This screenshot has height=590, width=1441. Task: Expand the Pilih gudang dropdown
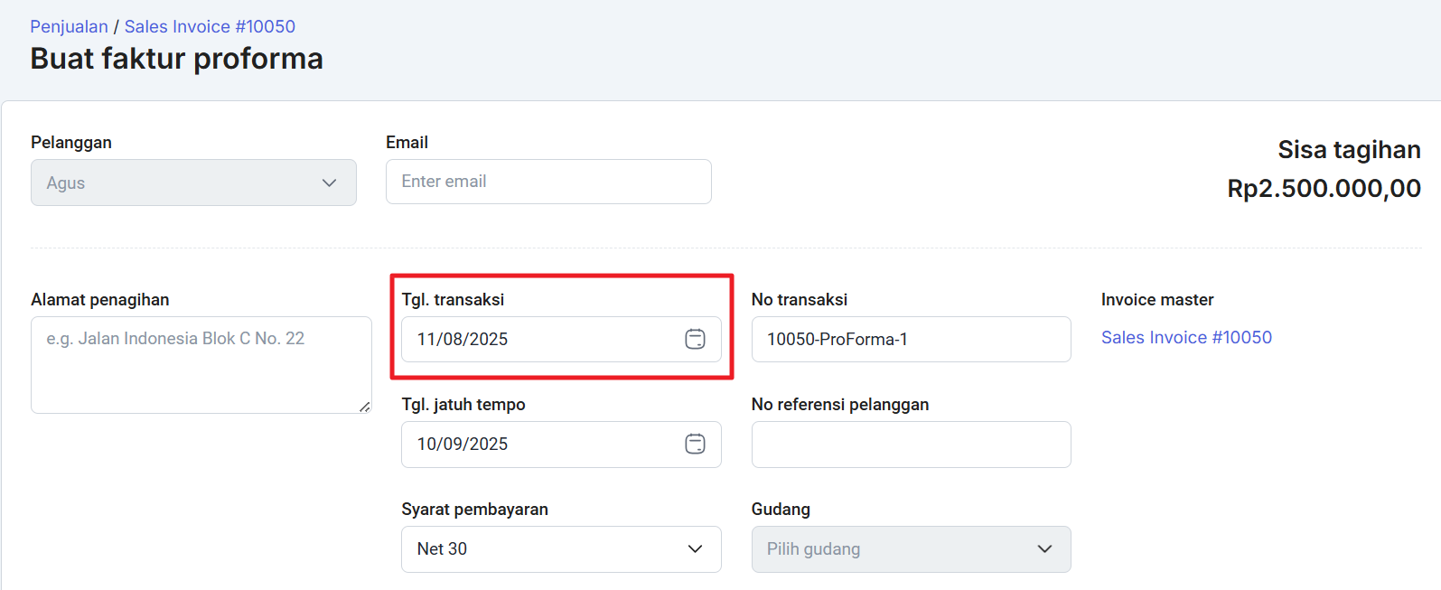tap(911, 548)
